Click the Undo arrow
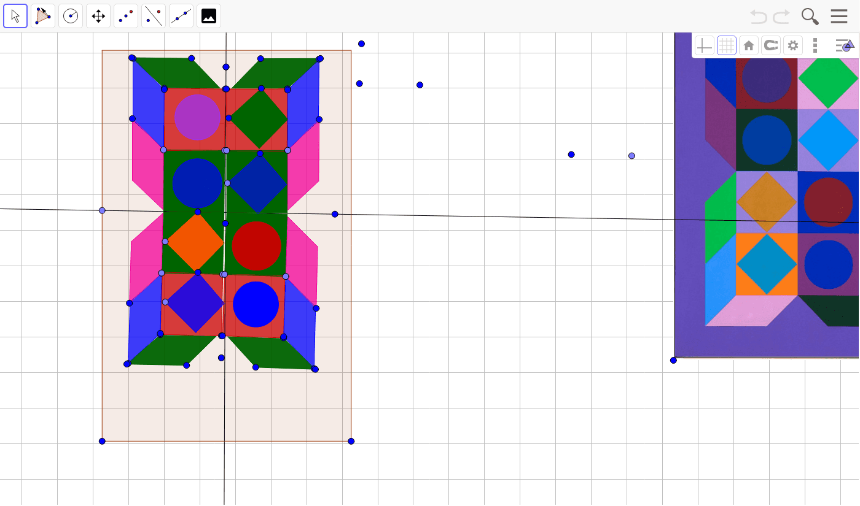860x506 pixels. pyautogui.click(x=759, y=17)
